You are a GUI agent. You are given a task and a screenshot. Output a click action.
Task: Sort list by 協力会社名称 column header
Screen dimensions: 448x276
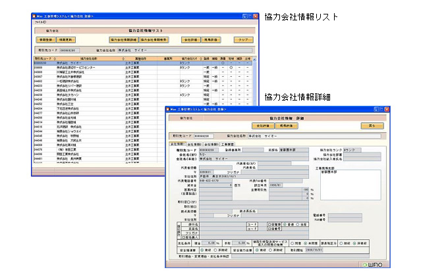click(88, 58)
